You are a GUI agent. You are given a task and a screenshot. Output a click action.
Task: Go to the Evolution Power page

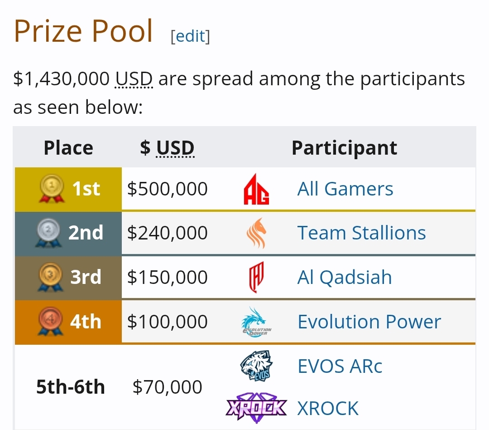click(369, 322)
